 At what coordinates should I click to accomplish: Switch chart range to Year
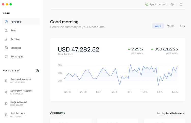pos(183,26)
